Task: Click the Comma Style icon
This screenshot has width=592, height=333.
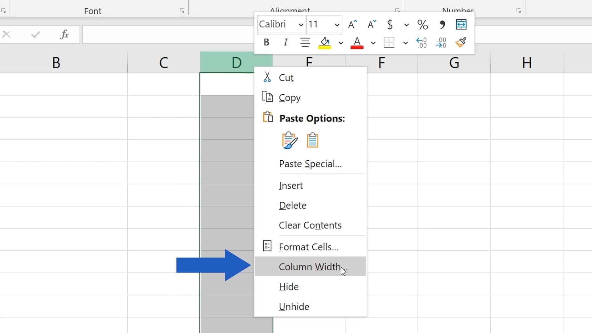Action: [442, 24]
